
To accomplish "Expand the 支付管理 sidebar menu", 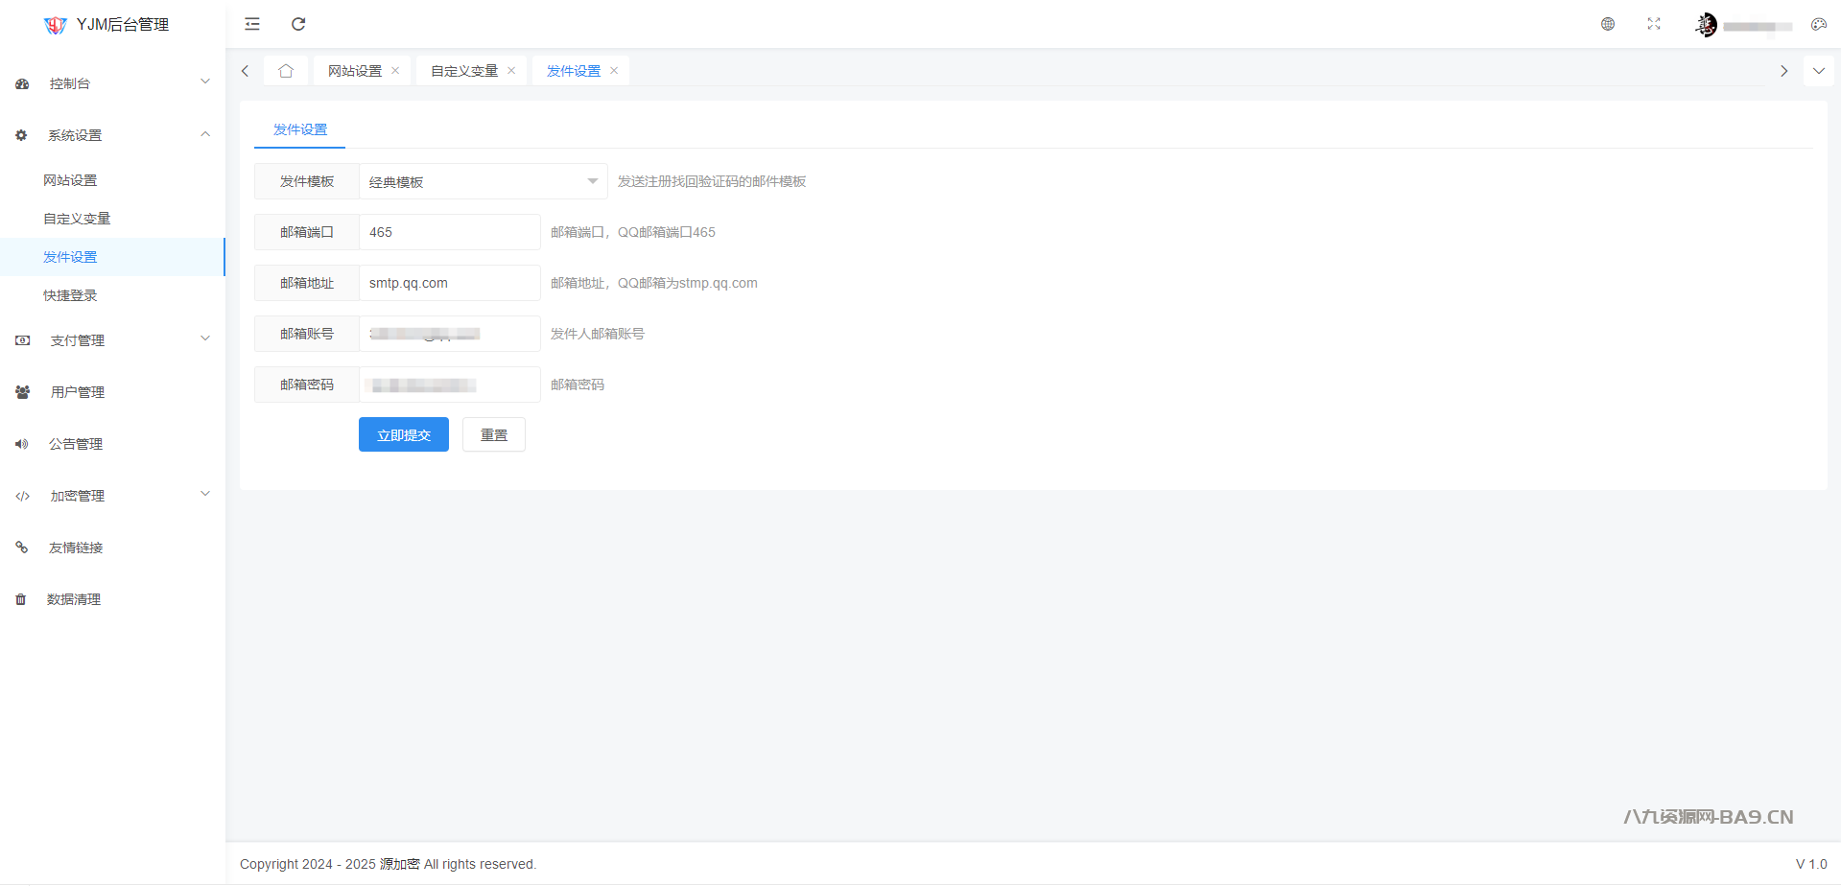I will (112, 340).
